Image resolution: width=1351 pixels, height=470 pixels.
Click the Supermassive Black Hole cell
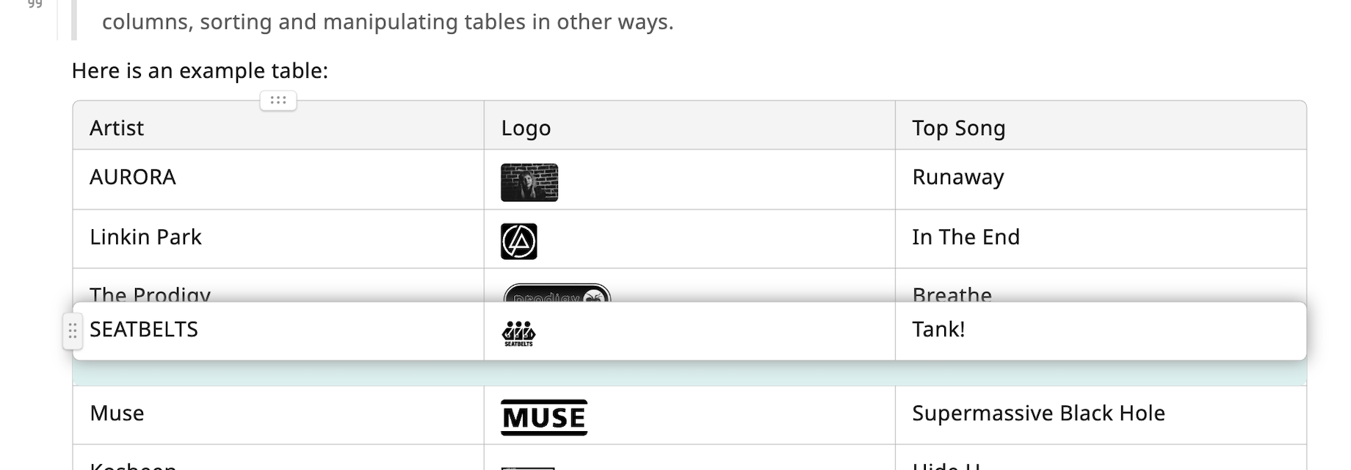coord(1100,414)
